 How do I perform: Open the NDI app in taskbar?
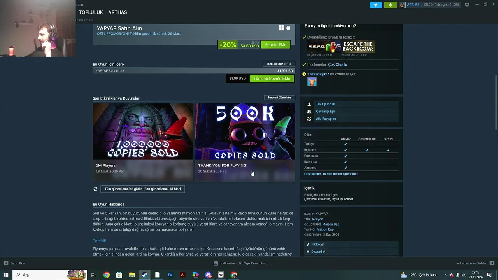click(x=221, y=275)
